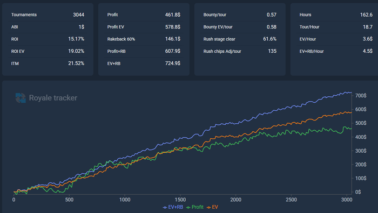
Task: Toggle the Profit series in legend
Action: click(195, 207)
